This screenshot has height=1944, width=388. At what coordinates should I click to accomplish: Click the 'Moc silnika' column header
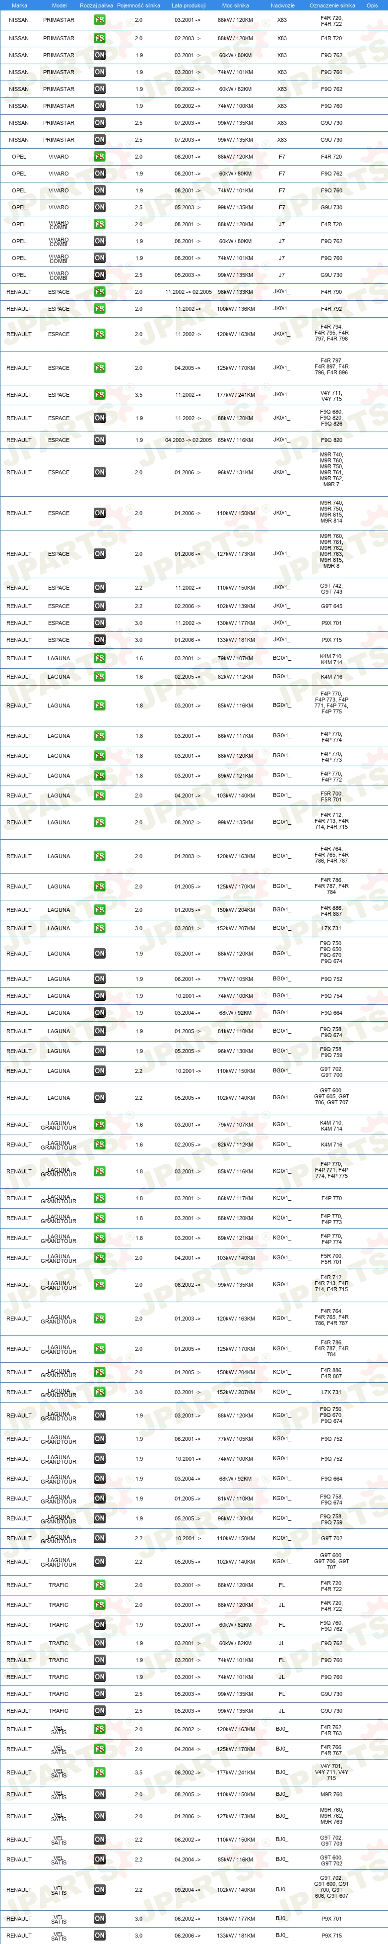[x=236, y=5]
